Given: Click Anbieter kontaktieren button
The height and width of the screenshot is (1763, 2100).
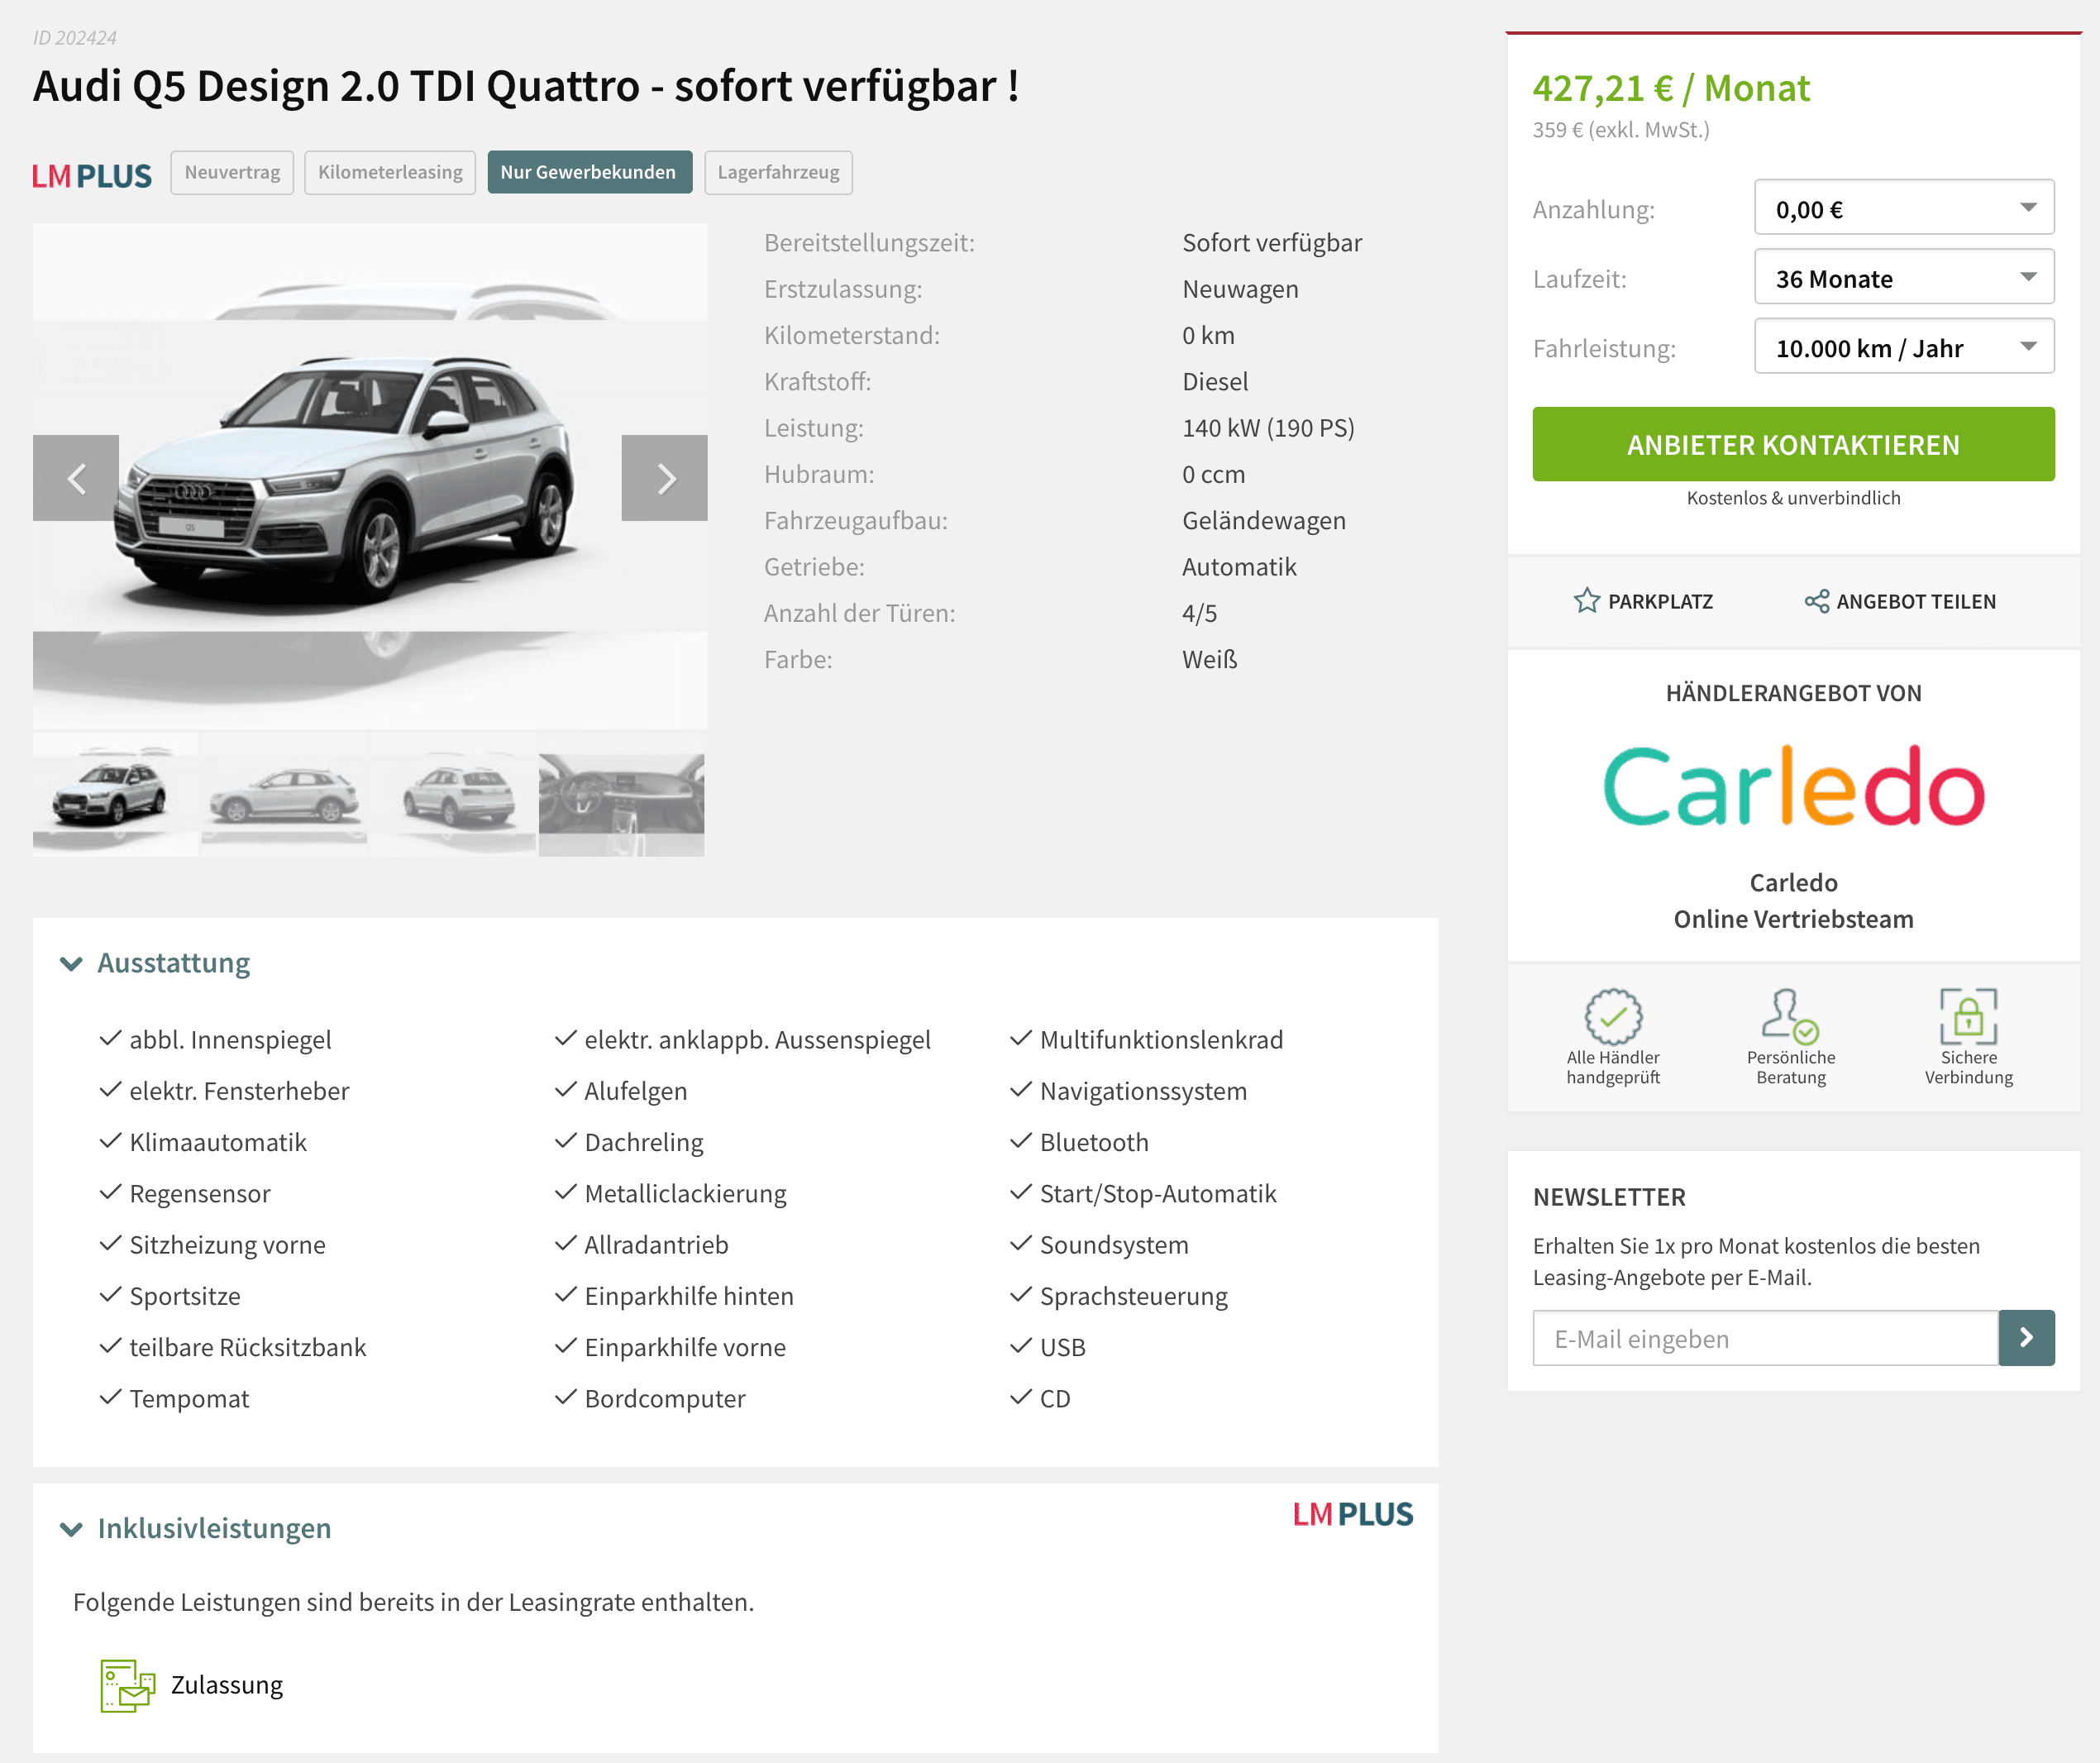Looking at the screenshot, I should [1793, 444].
